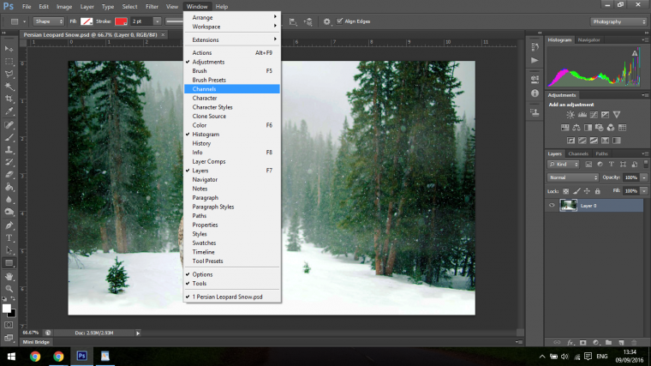651x366 pixels.
Task: Click the zoom percentage field 66.67%
Action: pyautogui.click(x=31, y=333)
